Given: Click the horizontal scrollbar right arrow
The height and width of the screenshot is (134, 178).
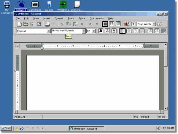Looking at the screenshot, I should (x=162, y=112).
